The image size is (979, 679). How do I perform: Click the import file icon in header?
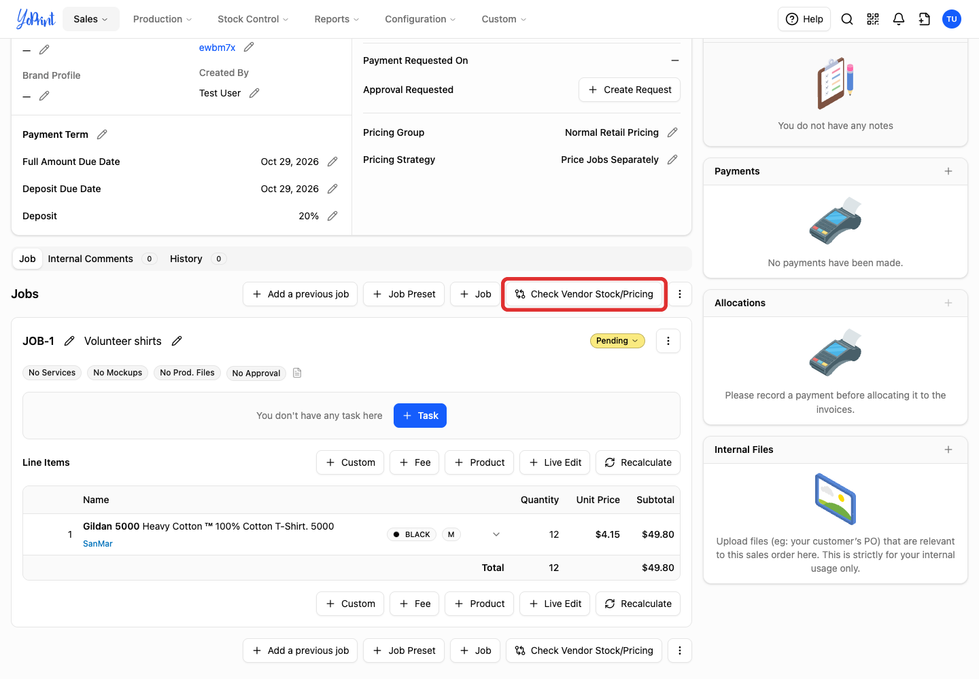pos(925,19)
